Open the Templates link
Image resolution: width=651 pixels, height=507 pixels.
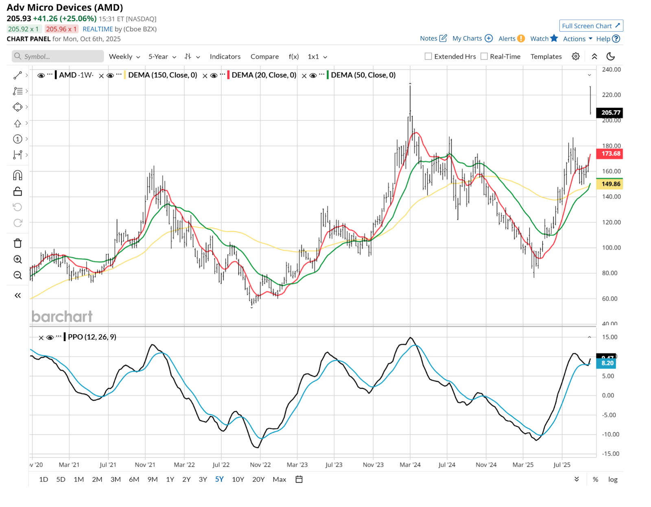pos(546,57)
